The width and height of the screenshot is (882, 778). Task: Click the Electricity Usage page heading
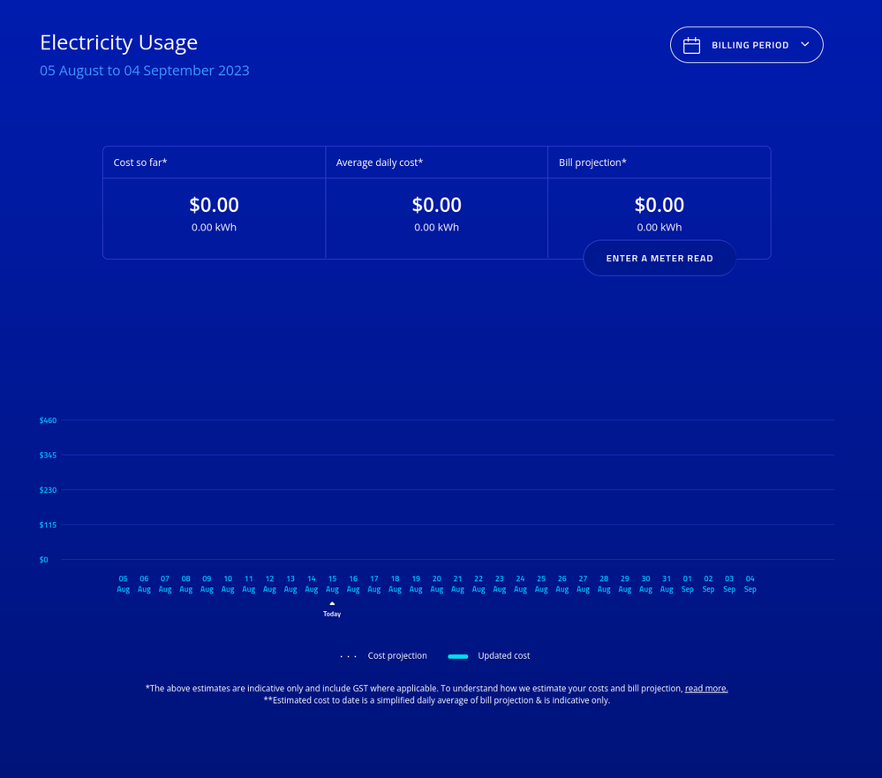[118, 42]
